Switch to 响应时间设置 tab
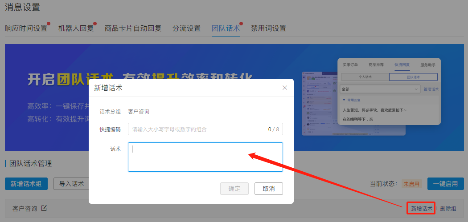The width and height of the screenshot is (468, 222). 26,28
